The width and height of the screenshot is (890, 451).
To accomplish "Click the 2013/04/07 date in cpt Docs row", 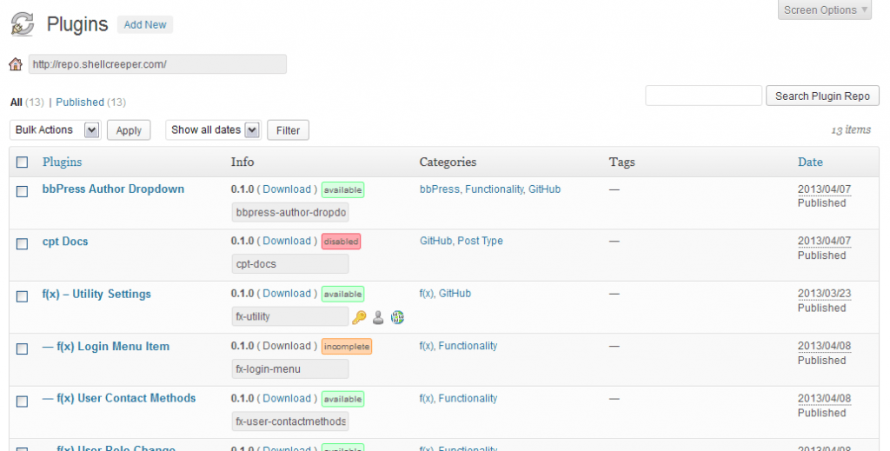I will [x=824, y=241].
